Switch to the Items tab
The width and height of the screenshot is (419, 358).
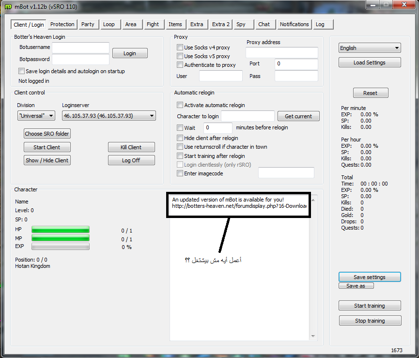175,24
